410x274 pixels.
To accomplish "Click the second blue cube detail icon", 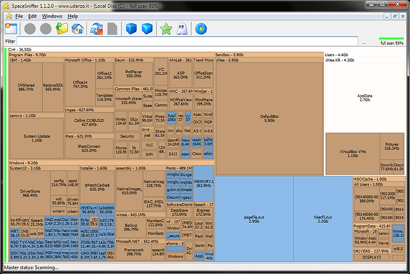I will pyautogui.click(x=147, y=28).
